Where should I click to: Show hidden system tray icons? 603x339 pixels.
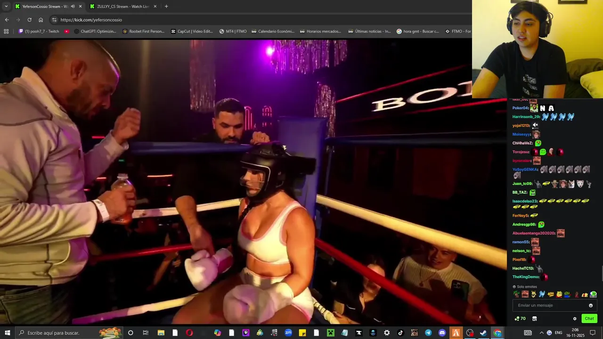click(x=541, y=333)
